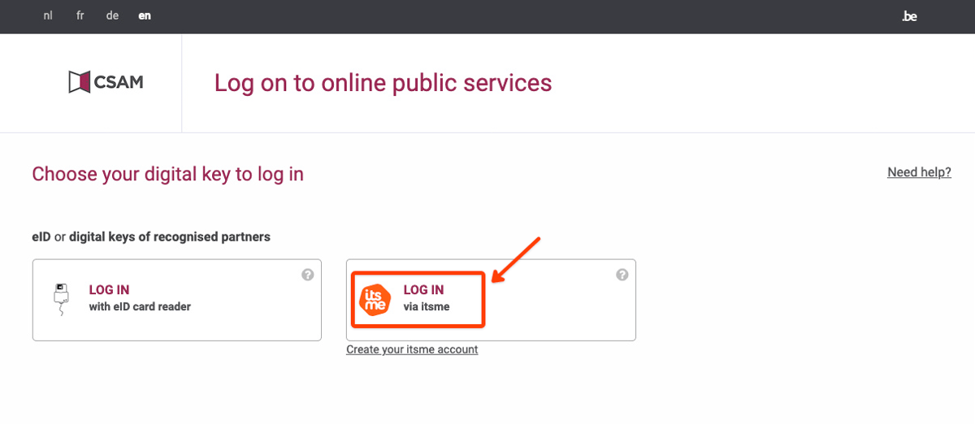Screen dimensions: 975x425
Task: Open help tooltip on itsme login option
Action: coord(622,275)
